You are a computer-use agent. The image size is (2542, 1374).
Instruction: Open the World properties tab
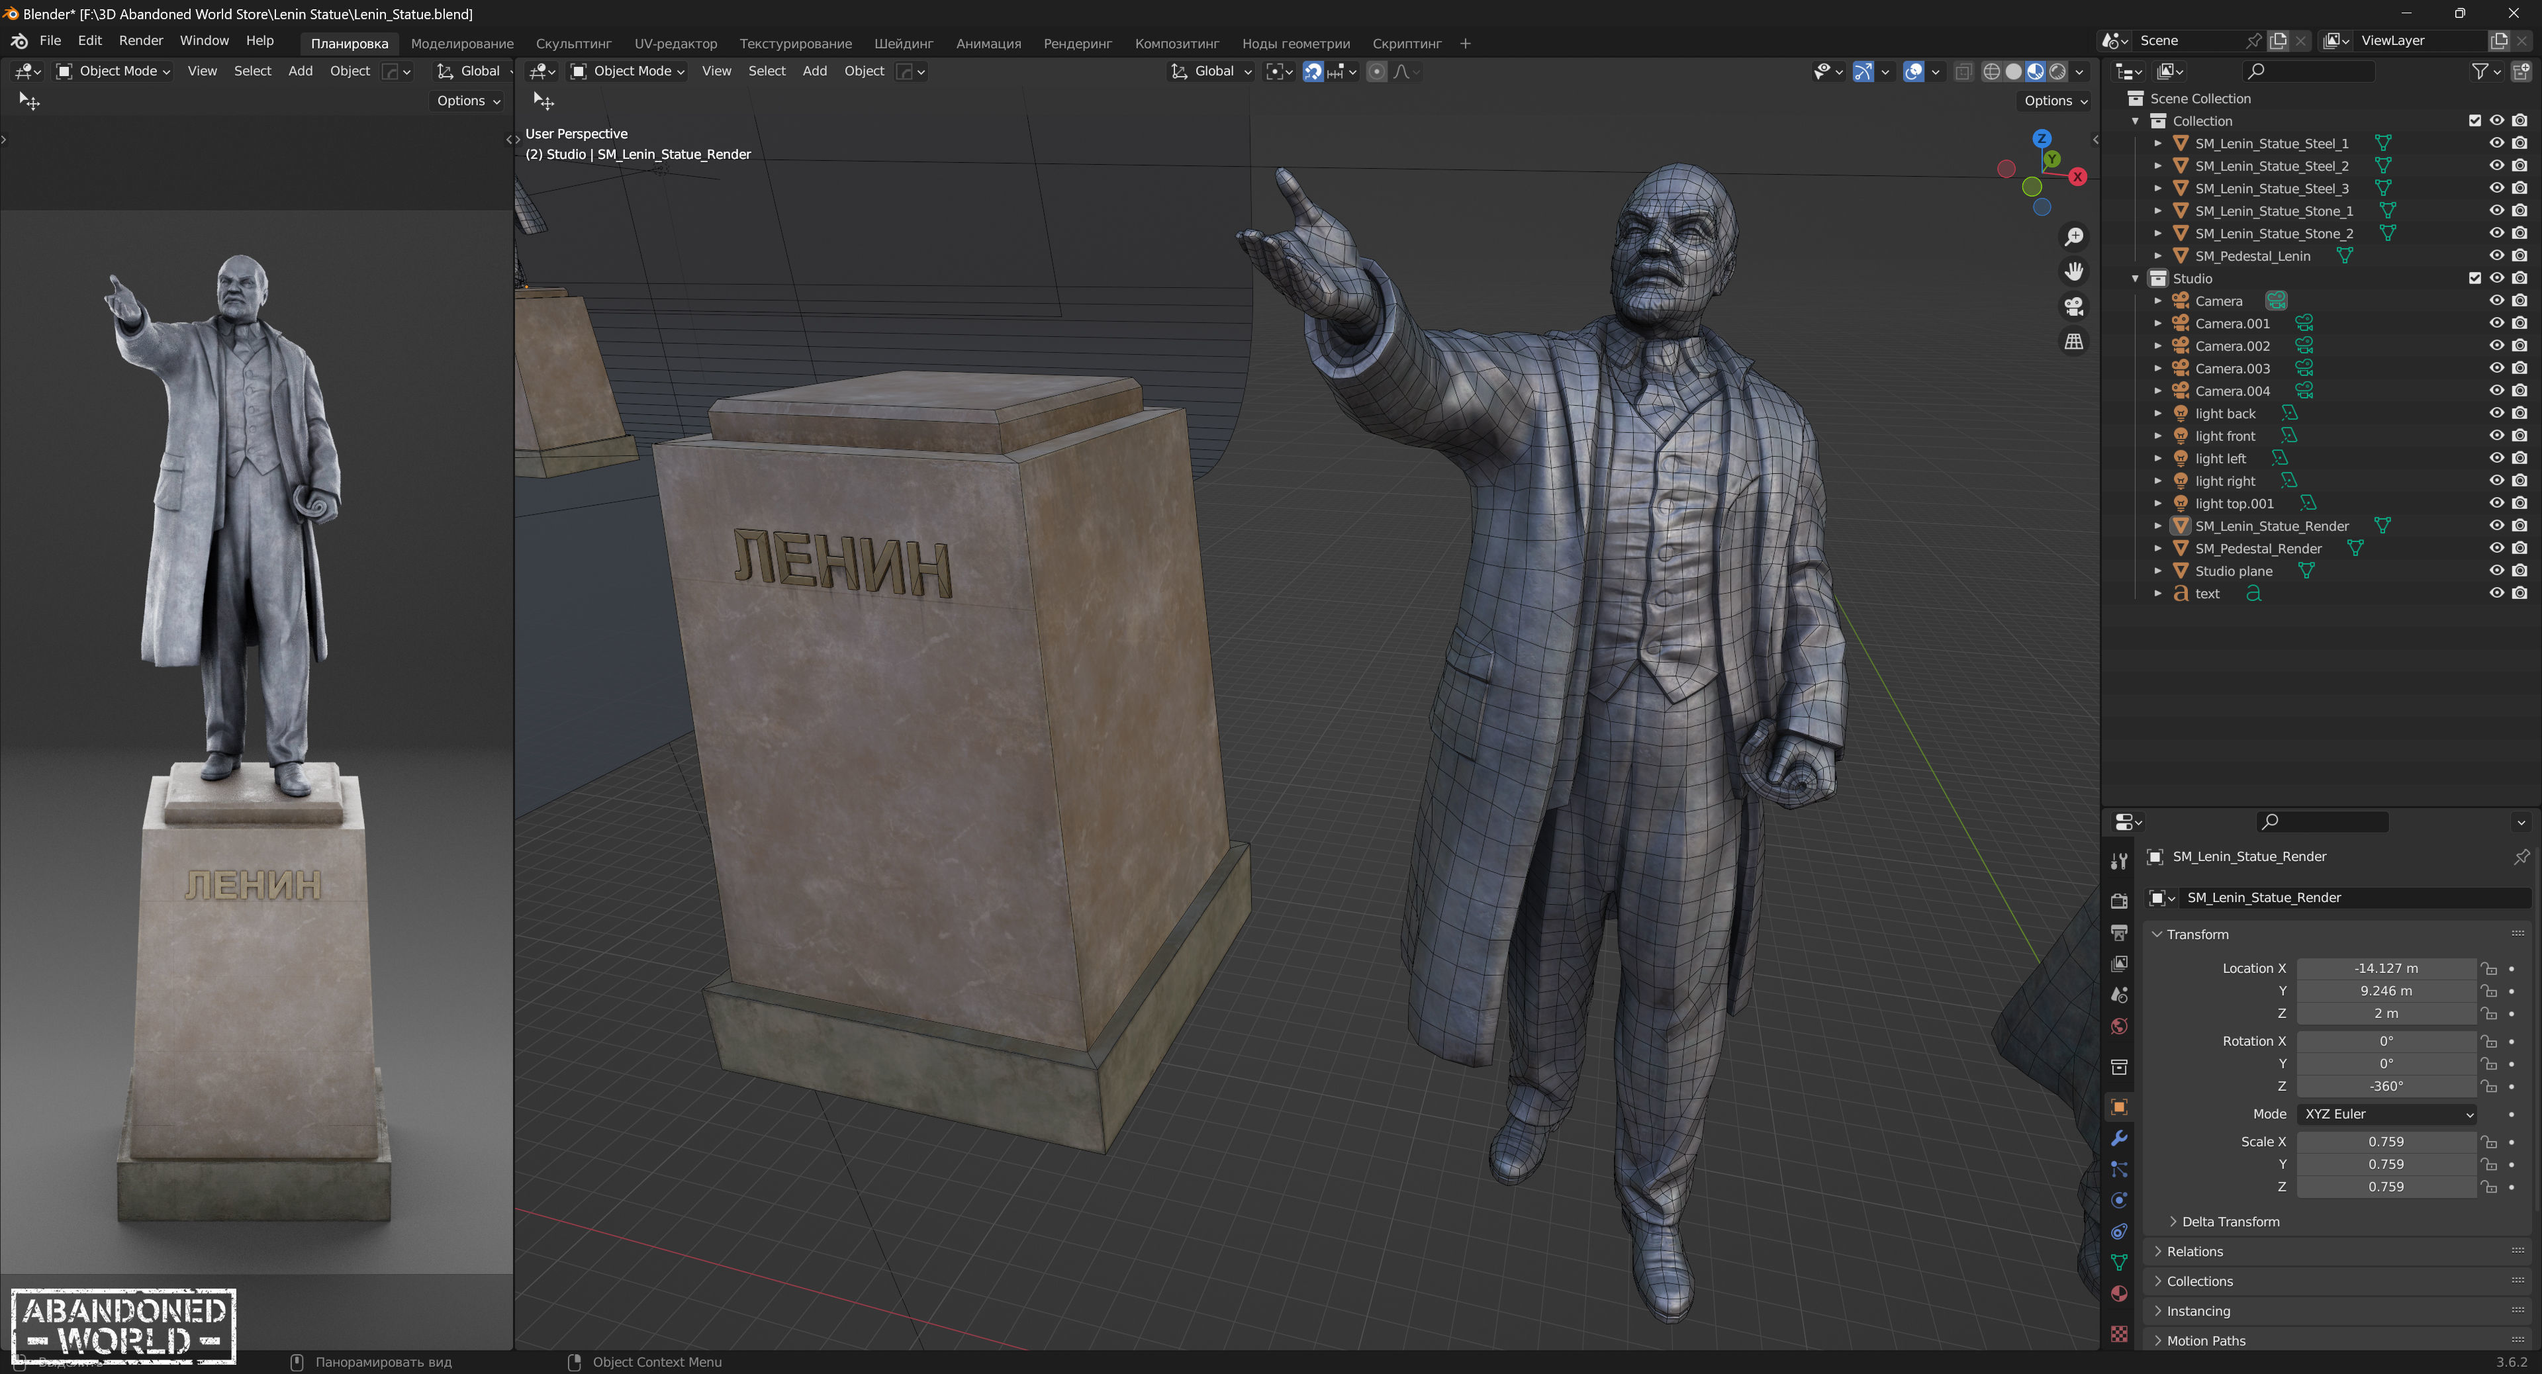[2118, 1026]
